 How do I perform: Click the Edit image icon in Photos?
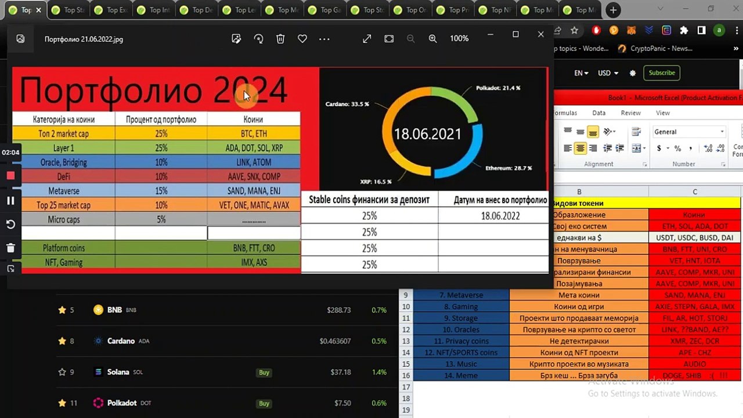pos(236,39)
